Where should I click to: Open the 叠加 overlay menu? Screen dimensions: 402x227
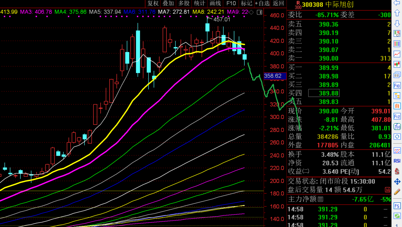[168, 3]
